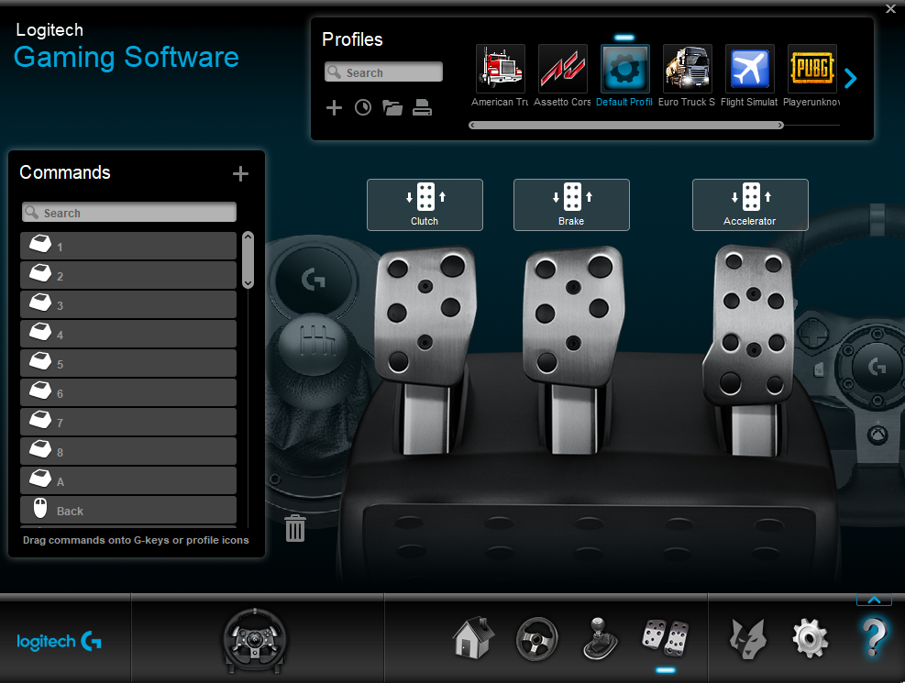Select the Euro Truck Simulator profile icon
This screenshot has width=905, height=683.
688,69
